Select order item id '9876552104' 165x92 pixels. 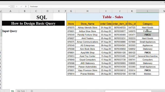[120, 74]
